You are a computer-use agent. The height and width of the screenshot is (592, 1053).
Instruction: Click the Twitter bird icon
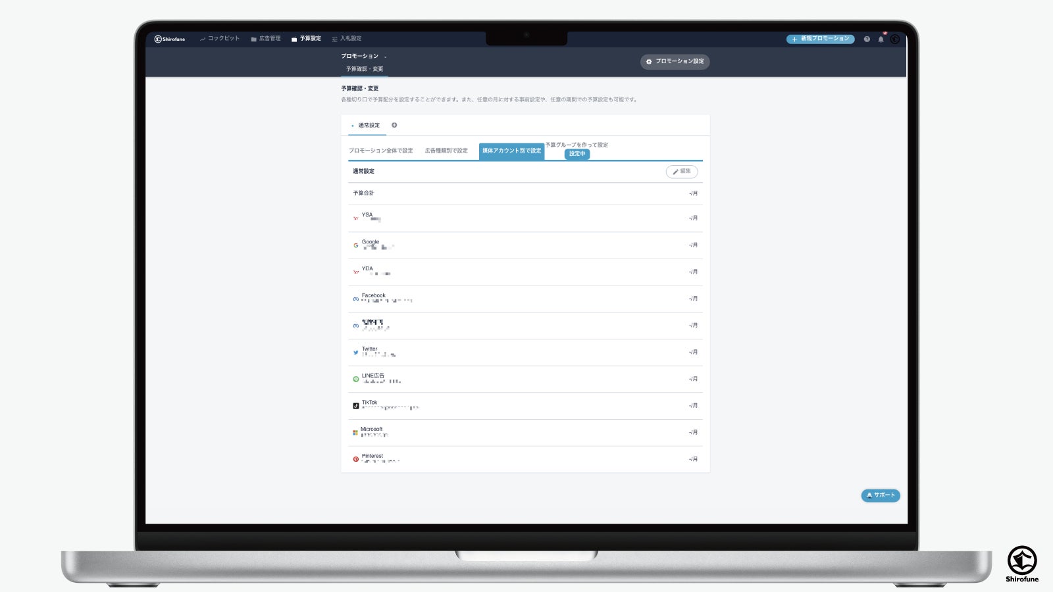point(356,353)
